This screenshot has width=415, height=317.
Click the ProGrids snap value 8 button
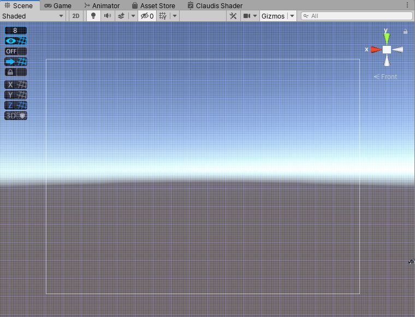tap(15, 31)
